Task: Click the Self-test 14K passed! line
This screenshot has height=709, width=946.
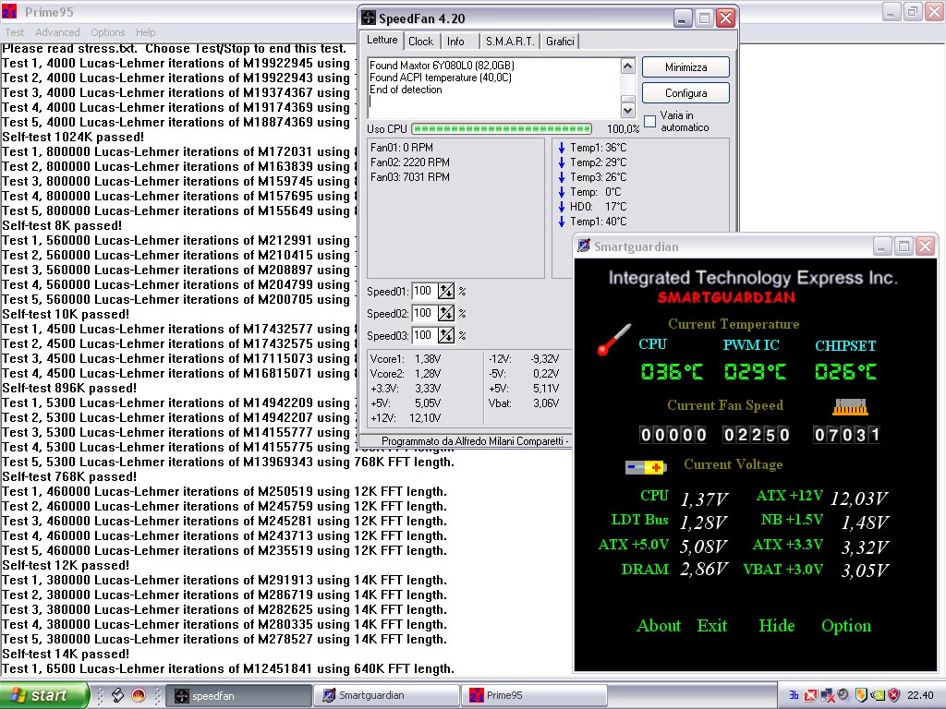Action: point(66,655)
